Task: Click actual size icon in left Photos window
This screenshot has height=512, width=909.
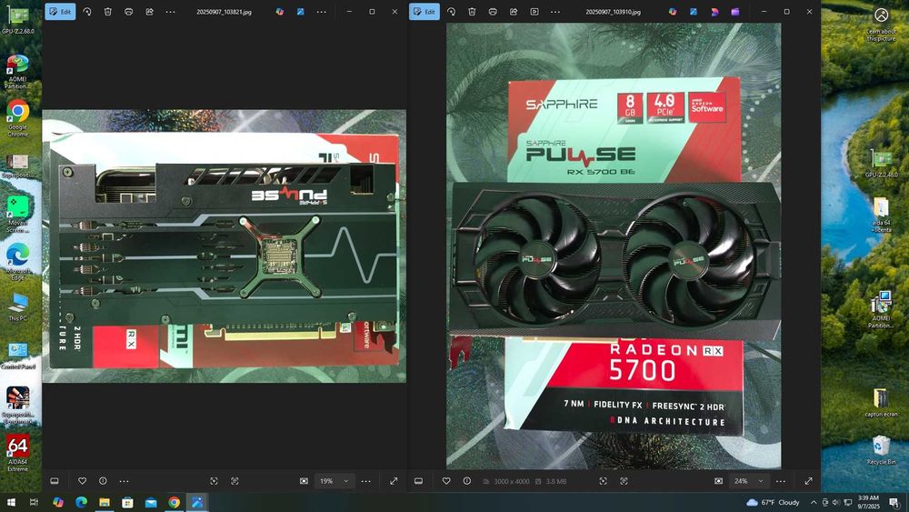Action: tap(235, 481)
